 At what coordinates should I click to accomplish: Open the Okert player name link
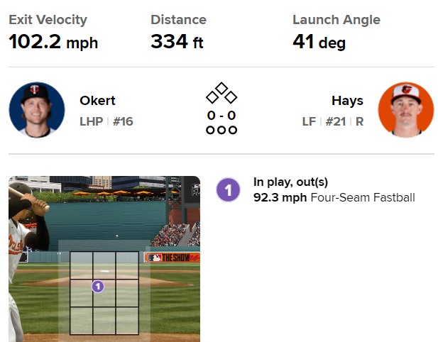pyautogui.click(x=98, y=101)
